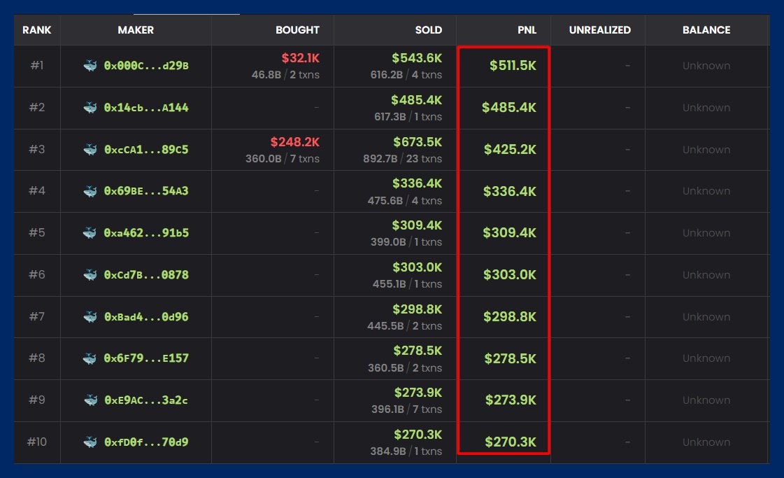This screenshot has width=784, height=478.
Task: Click the 360.5B / 2 txns detail
Action: tap(406, 368)
